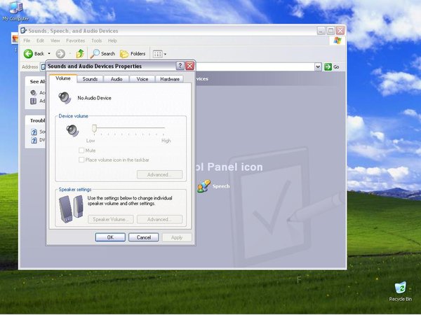Click the Device volume speaker icon
Image resolution: width=421 pixels, height=315 pixels.
tap(72, 131)
